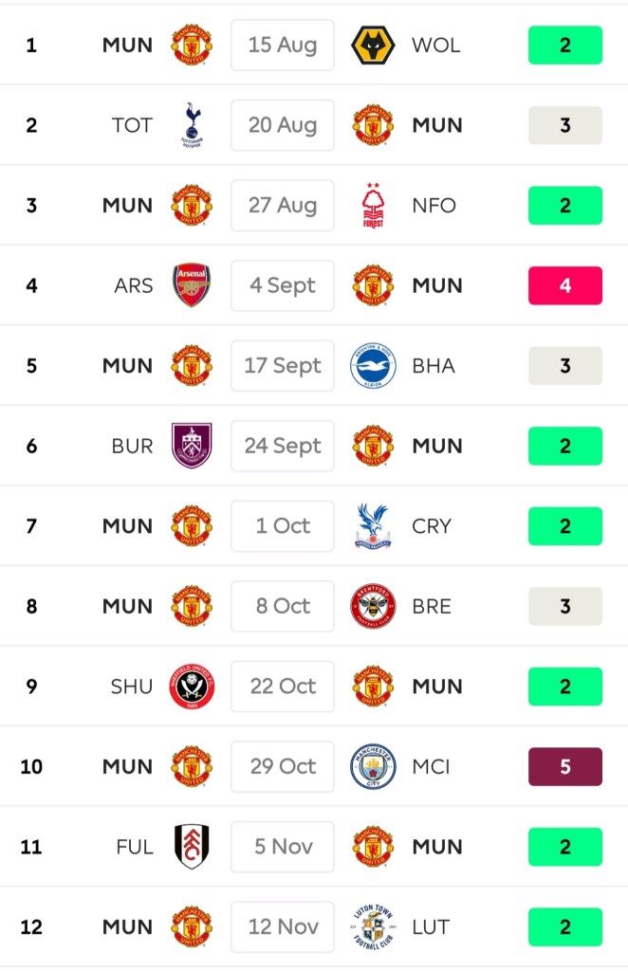Click the Burnley club crest

192,446
